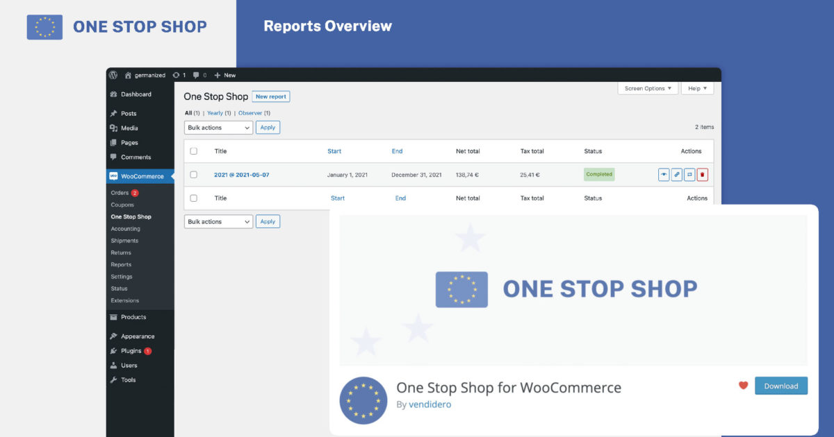Screen dimensions: 834x437
Task: Visit the vendidero author link
Action: click(430, 404)
